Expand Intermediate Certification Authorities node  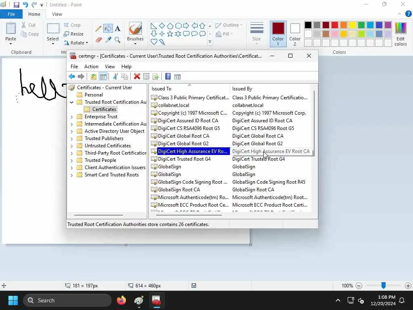(72, 124)
